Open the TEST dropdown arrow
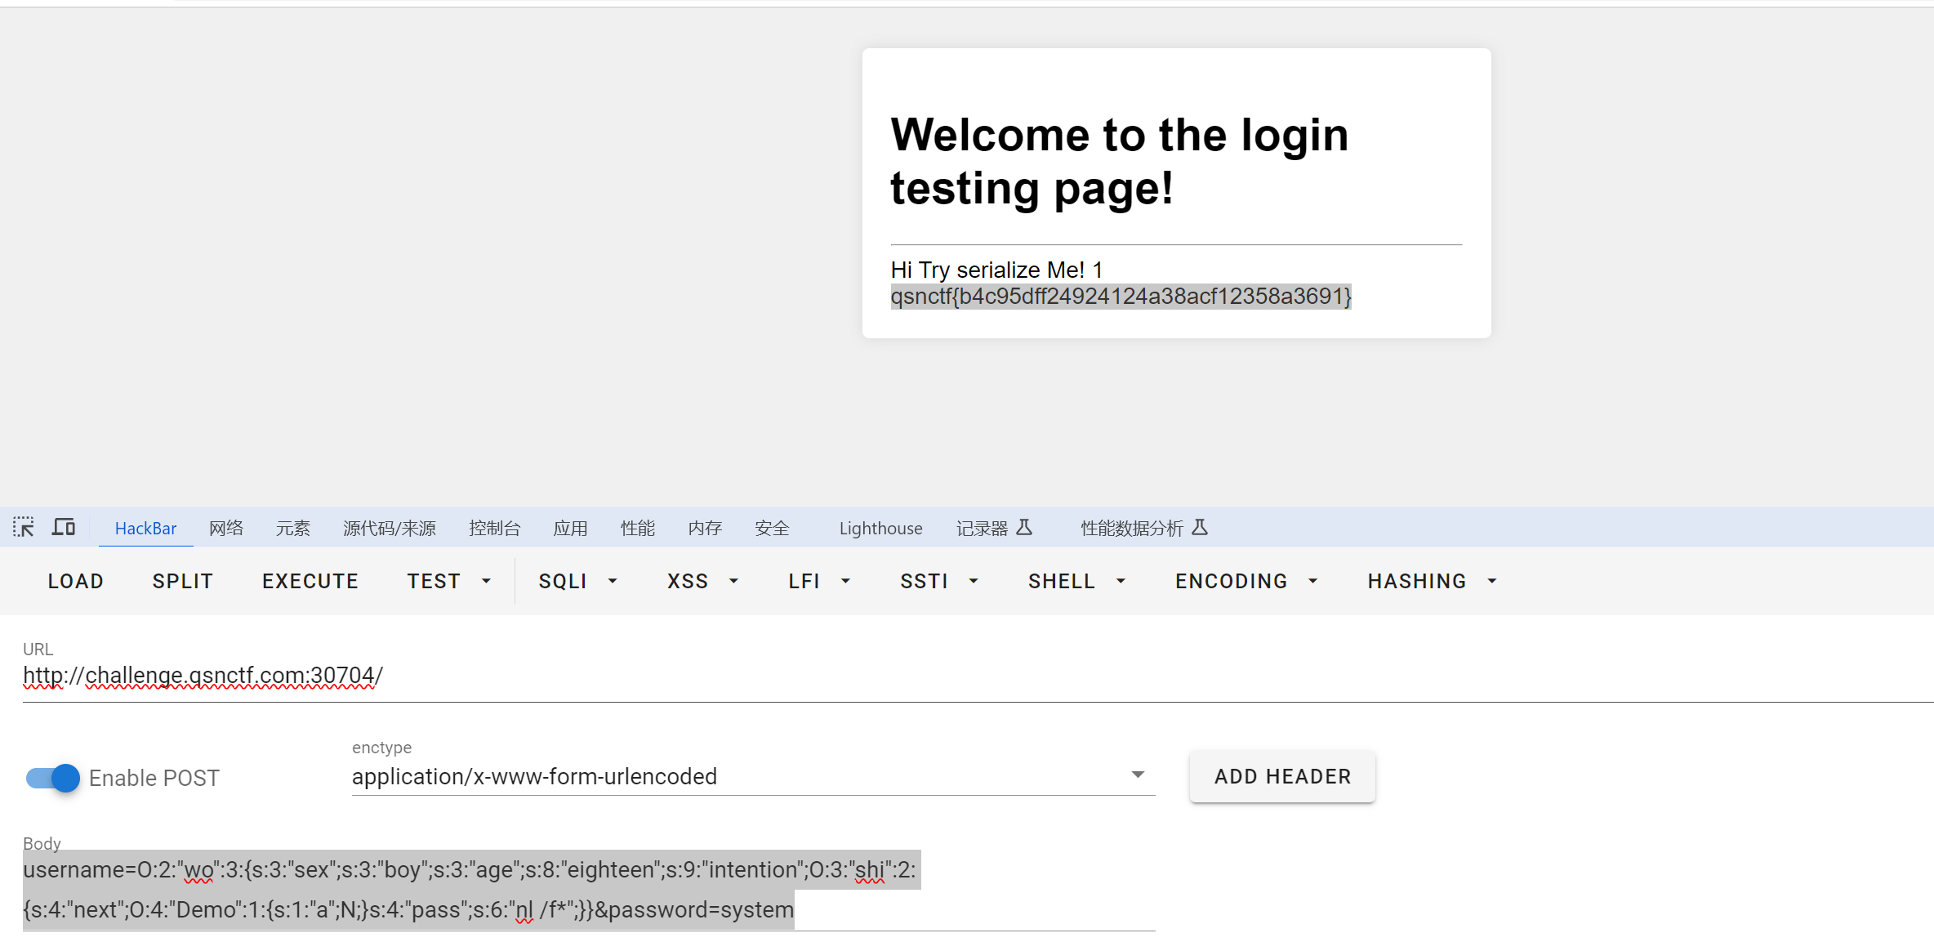This screenshot has height=951, width=1934. (487, 581)
